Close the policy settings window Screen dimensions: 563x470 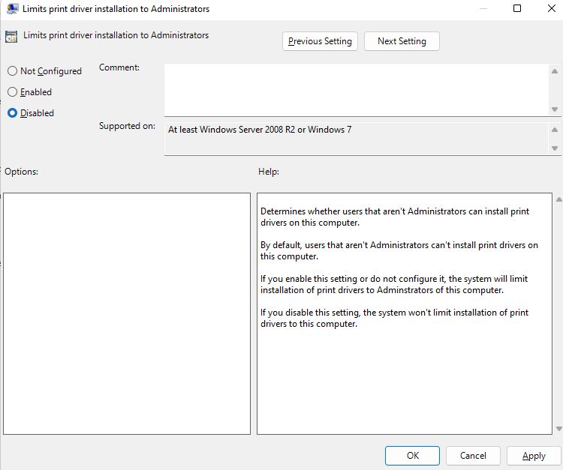[x=552, y=8]
